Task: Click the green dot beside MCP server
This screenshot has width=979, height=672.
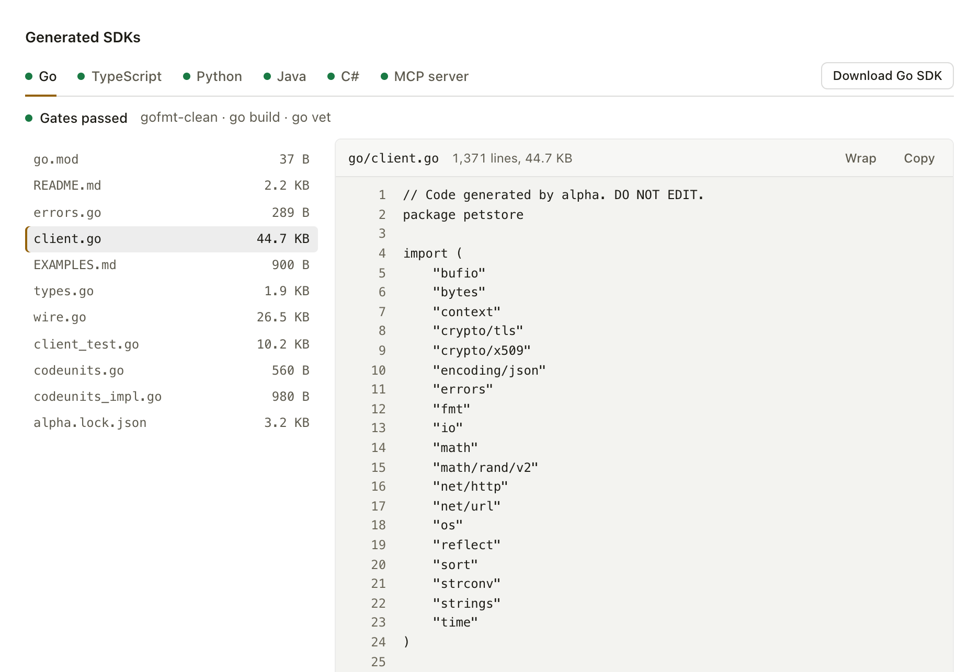Action: (384, 76)
